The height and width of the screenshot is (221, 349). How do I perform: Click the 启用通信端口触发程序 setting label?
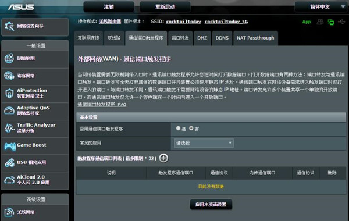point(101,129)
